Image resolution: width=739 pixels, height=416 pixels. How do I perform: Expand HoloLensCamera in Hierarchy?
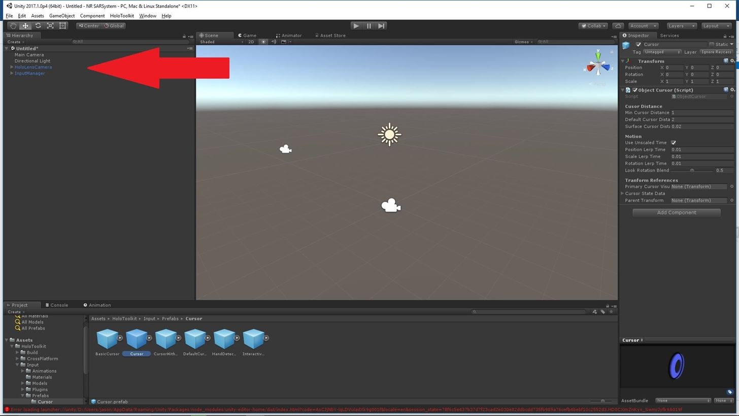click(12, 67)
